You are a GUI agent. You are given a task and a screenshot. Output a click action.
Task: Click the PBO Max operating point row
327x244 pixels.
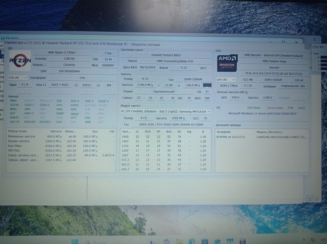pyautogui.click(x=61, y=151)
